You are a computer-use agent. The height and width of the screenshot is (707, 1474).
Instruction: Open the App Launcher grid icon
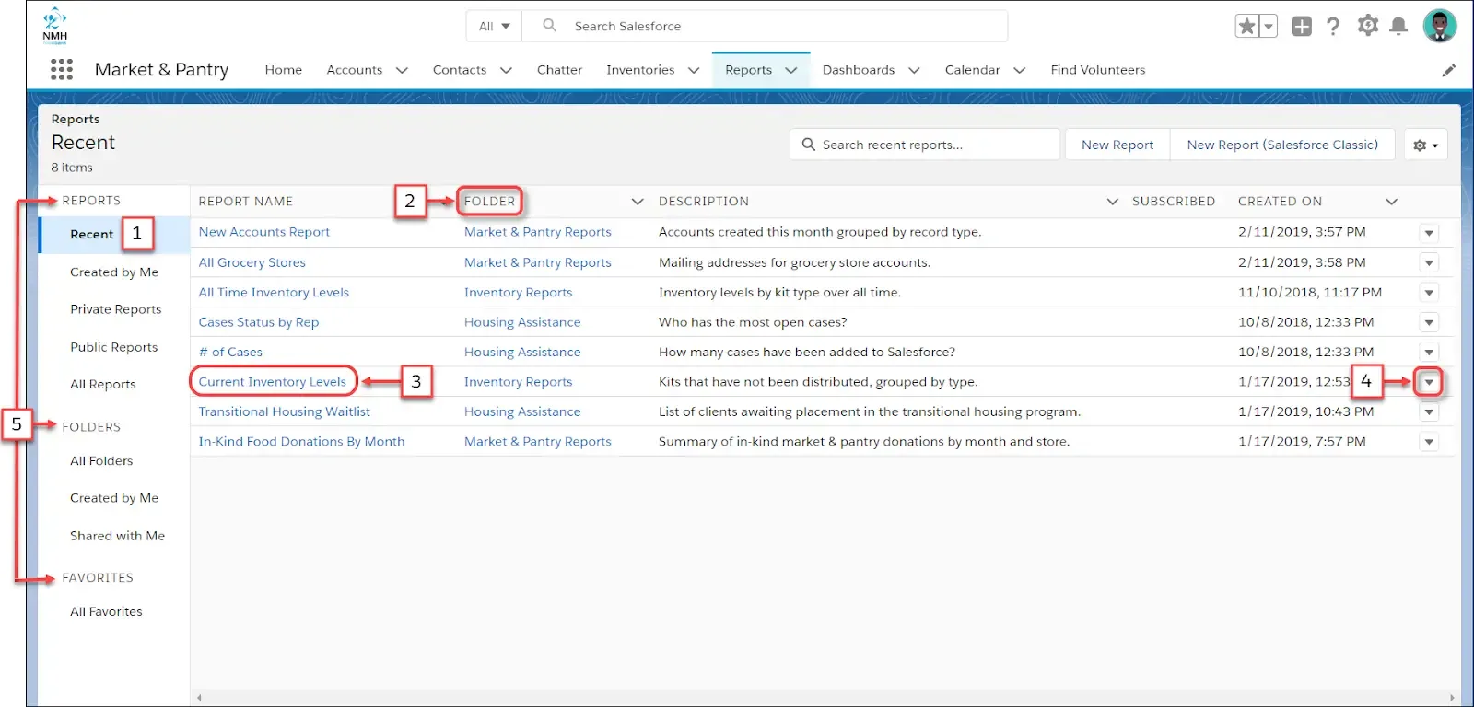62,69
